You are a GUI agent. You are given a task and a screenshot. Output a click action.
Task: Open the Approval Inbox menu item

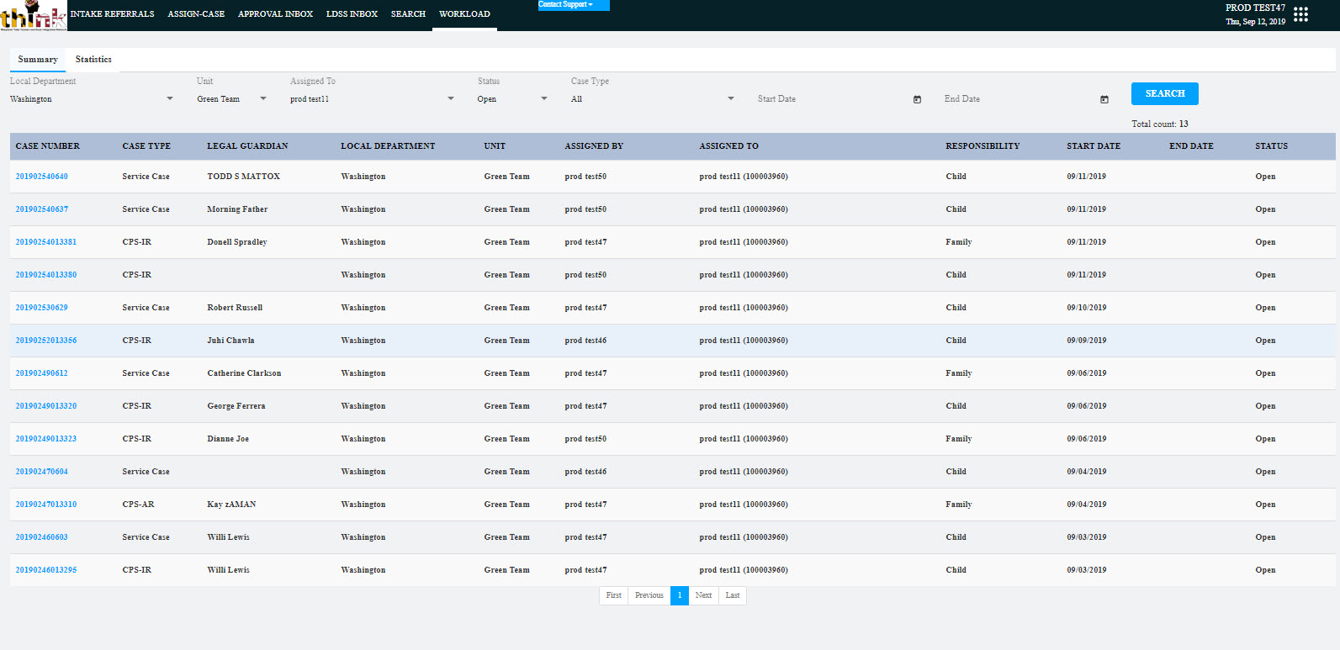pyautogui.click(x=275, y=14)
